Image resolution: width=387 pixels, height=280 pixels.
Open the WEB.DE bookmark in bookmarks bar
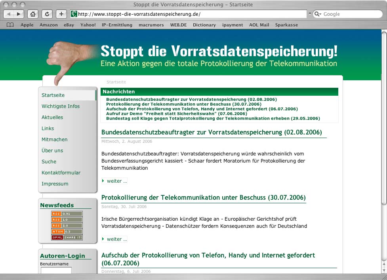click(178, 25)
